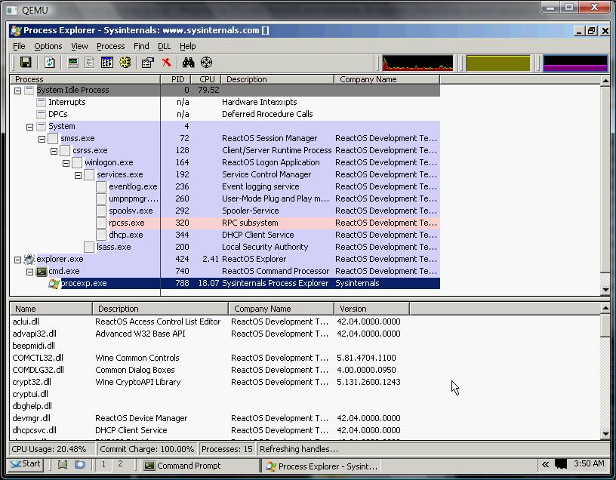Open System Information graph icon
This screenshot has width=616, height=480.
pyautogui.click(x=73, y=63)
